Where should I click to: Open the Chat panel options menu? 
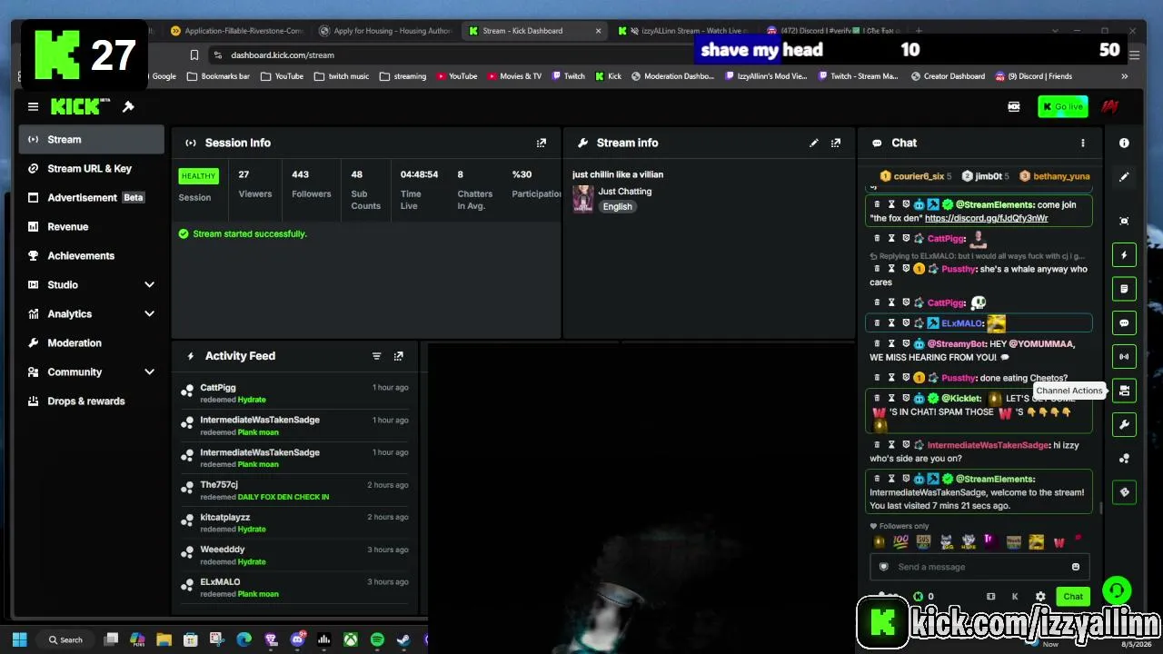(x=1082, y=143)
